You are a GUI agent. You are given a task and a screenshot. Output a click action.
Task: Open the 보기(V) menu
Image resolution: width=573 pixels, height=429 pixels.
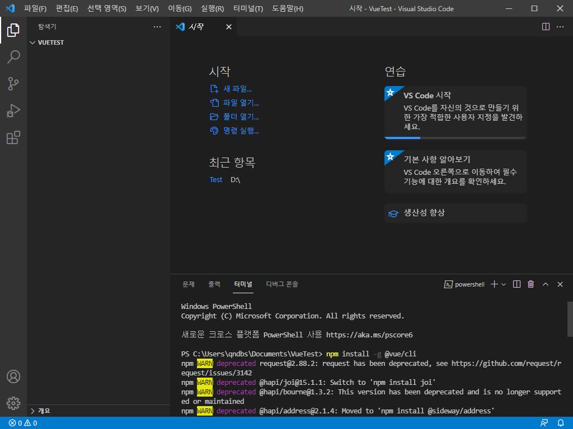click(x=147, y=8)
